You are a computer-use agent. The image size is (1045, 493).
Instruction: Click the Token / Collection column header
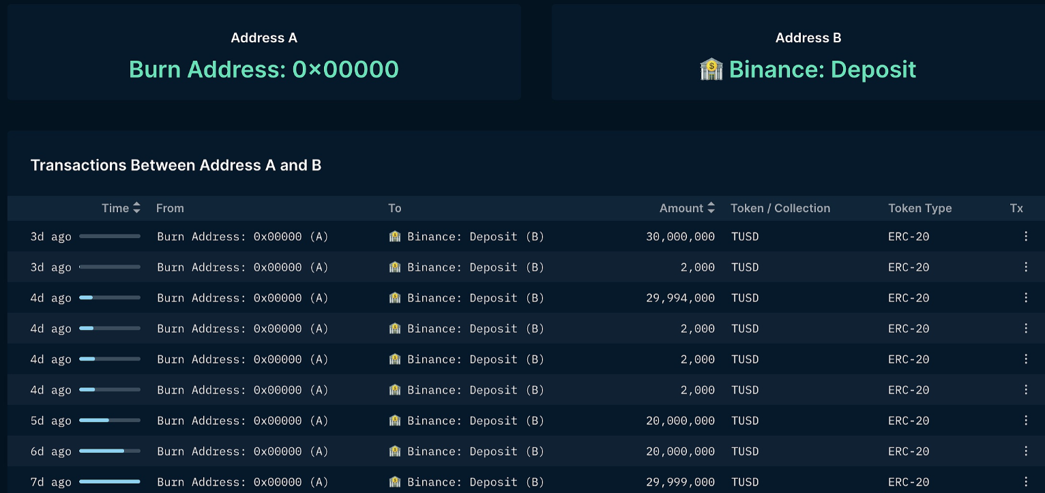780,209
